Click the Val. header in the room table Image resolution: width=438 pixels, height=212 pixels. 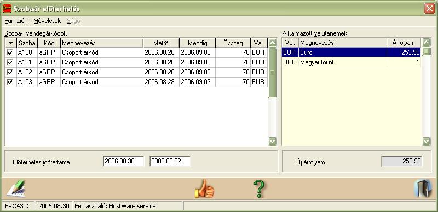tap(259, 43)
